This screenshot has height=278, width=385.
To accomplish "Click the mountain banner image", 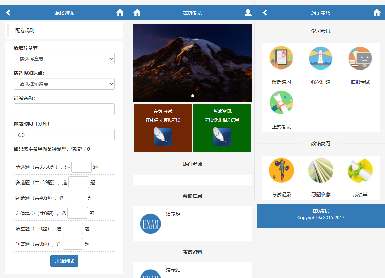I will pyautogui.click(x=192, y=63).
